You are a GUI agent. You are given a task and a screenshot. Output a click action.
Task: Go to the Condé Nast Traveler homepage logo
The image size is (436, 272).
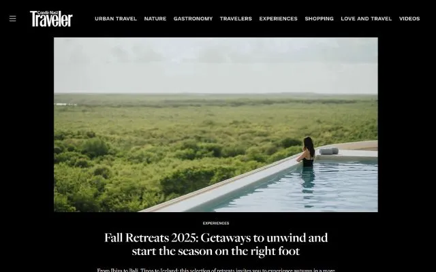click(x=51, y=18)
